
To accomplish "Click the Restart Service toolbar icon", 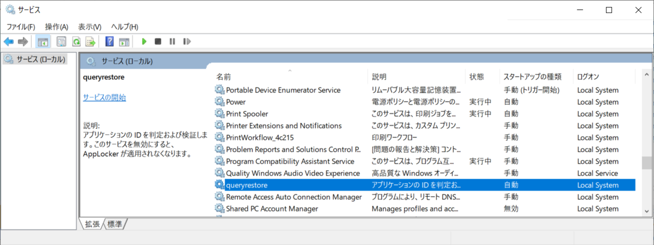I will coord(187,41).
